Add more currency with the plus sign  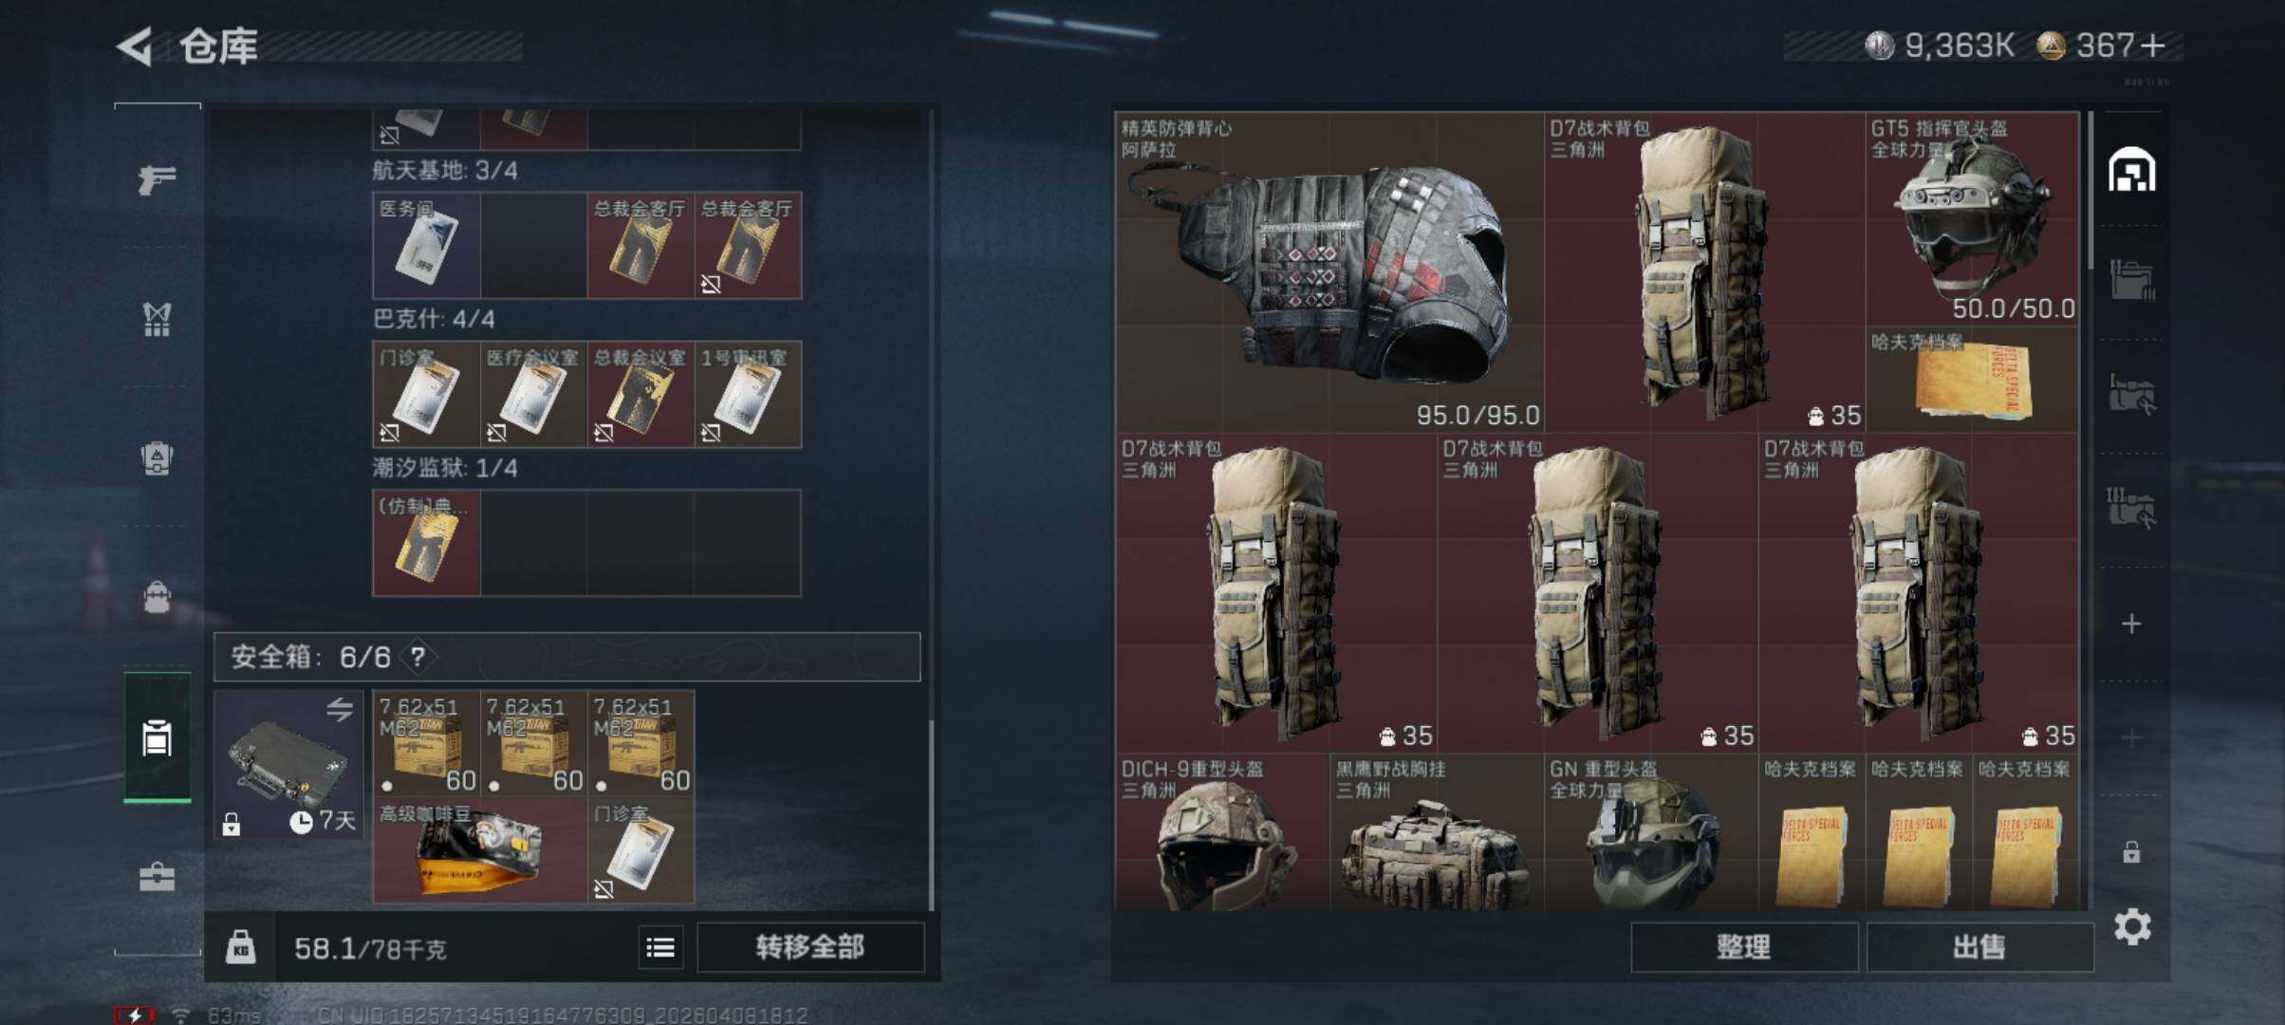(2153, 46)
